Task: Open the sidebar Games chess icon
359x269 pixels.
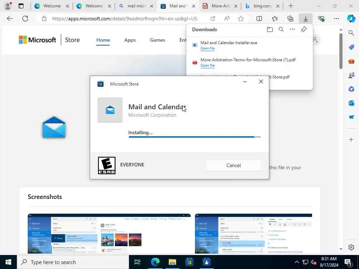Action: [351, 75]
